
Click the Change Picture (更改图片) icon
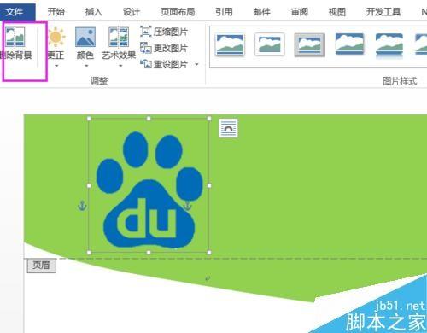pyautogui.click(x=145, y=48)
